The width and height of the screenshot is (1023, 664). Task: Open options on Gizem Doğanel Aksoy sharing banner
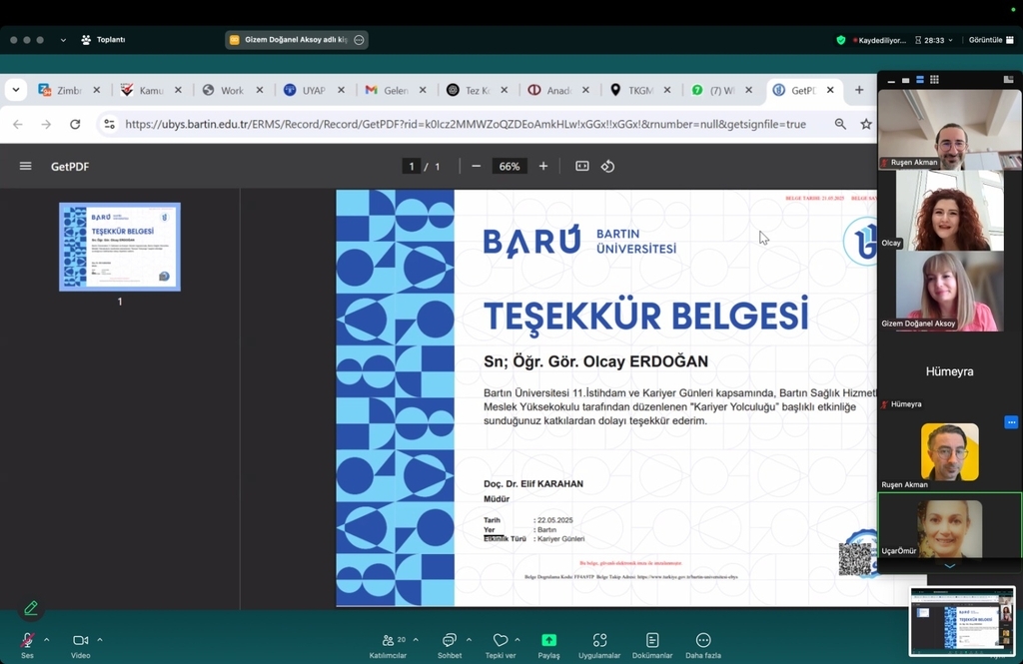pos(359,40)
